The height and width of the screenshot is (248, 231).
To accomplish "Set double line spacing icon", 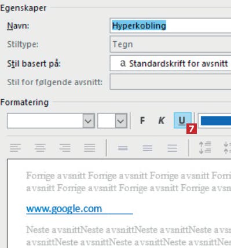I will tap(172, 148).
